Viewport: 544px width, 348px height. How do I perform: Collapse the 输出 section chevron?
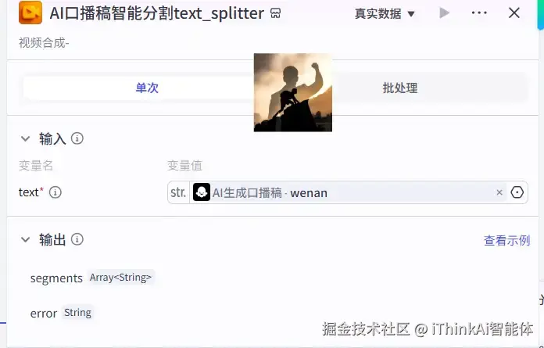tap(25, 239)
